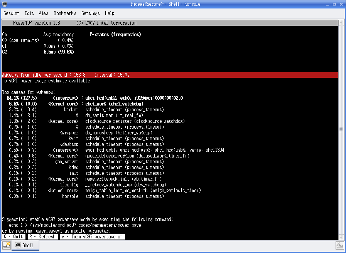The image size is (346, 253).
Task: Open the Help menu
Action: 110,13
